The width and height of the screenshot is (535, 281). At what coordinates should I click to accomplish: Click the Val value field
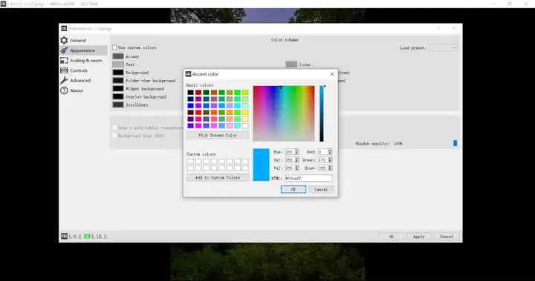pyautogui.click(x=289, y=168)
